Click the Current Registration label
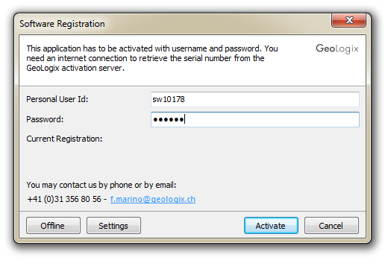 (x=64, y=139)
